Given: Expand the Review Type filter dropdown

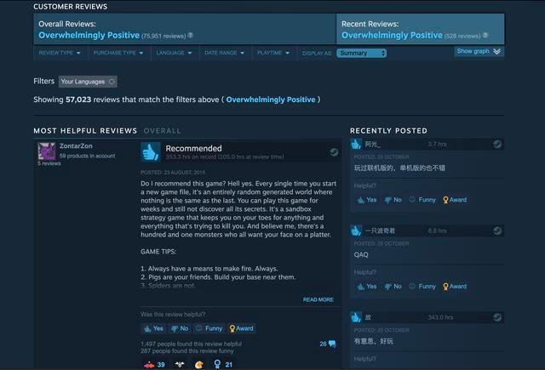Looking at the screenshot, I should (60, 53).
